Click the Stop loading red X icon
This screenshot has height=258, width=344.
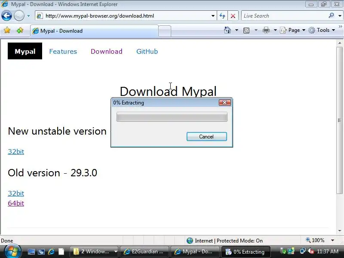(x=233, y=16)
